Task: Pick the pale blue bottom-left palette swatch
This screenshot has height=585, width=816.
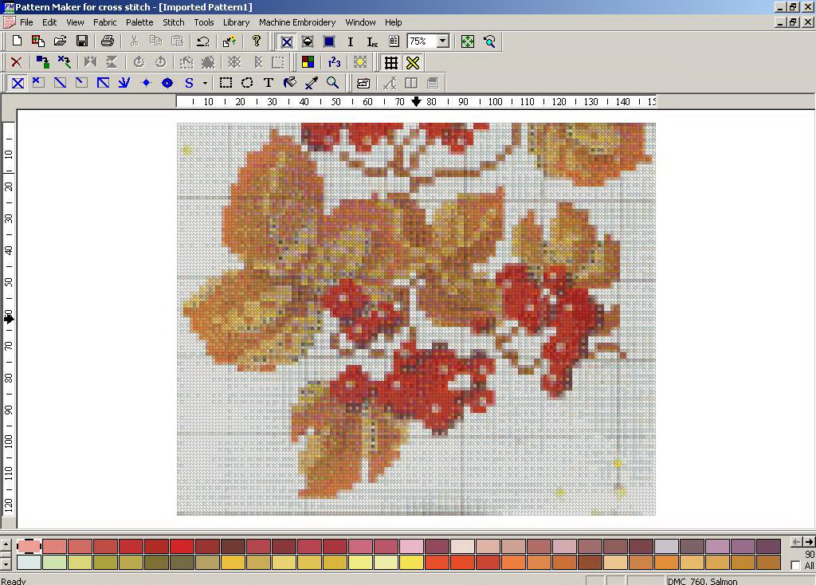Action: tap(29, 562)
